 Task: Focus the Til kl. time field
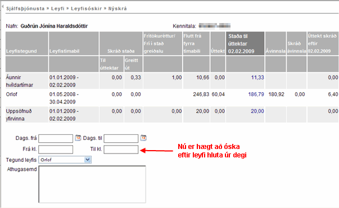[x=121, y=150]
